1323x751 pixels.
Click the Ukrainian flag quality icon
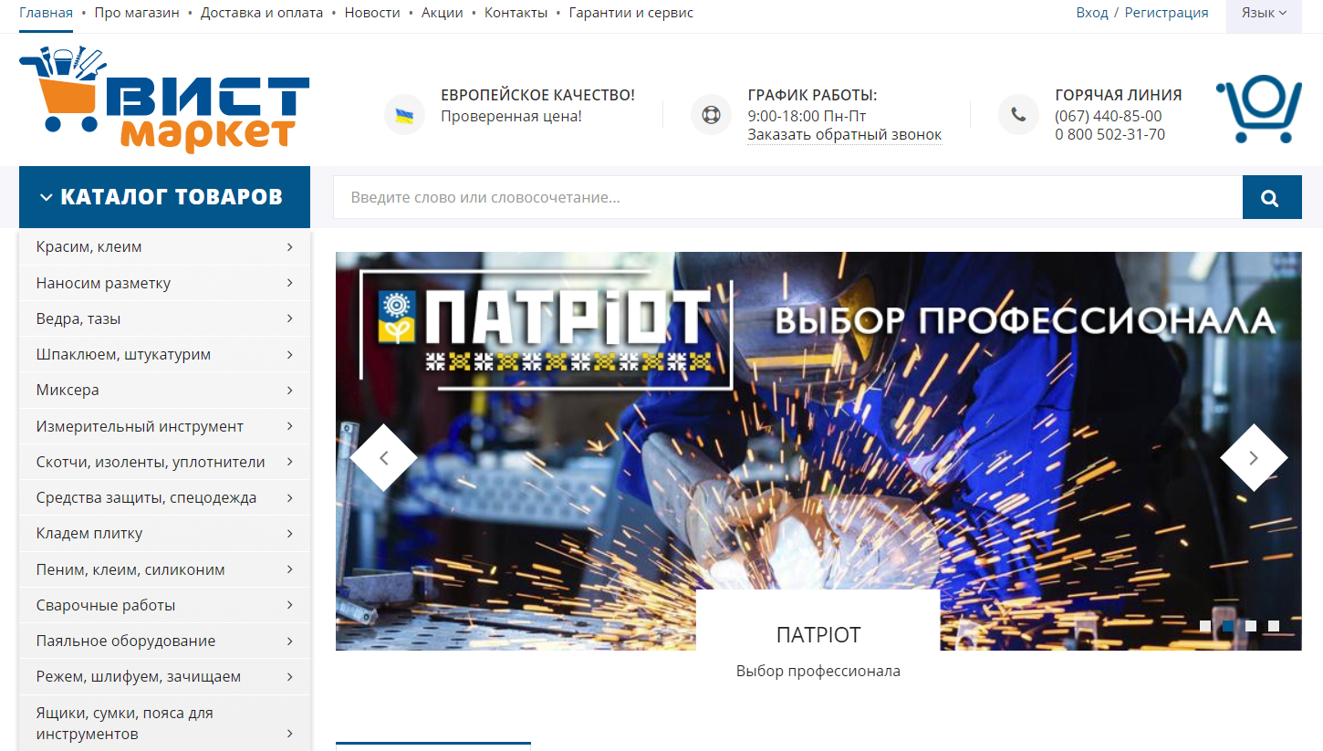(404, 115)
